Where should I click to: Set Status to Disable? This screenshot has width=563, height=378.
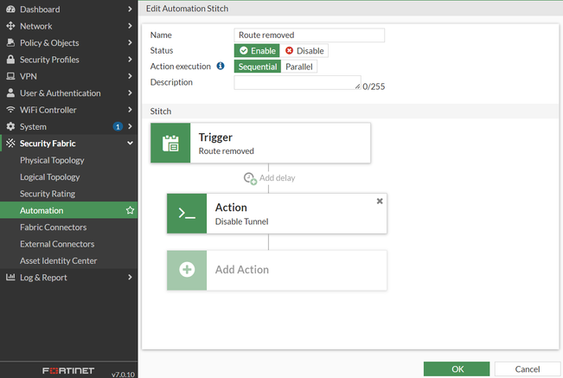pos(304,51)
